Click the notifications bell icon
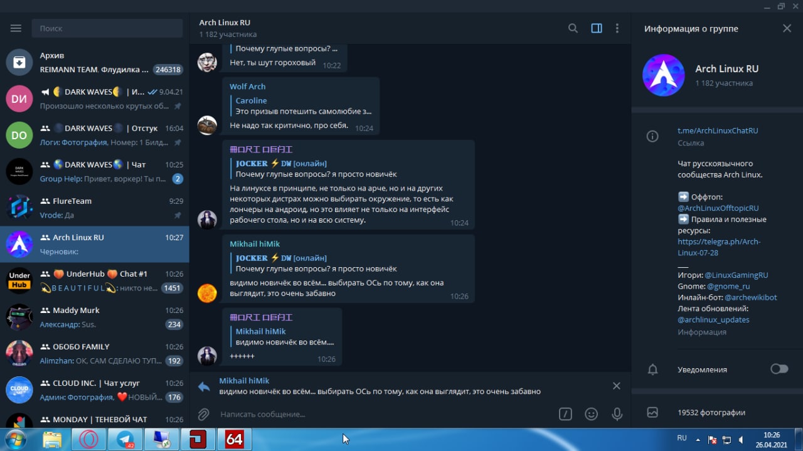Viewport: 803px width, 451px height. click(652, 369)
